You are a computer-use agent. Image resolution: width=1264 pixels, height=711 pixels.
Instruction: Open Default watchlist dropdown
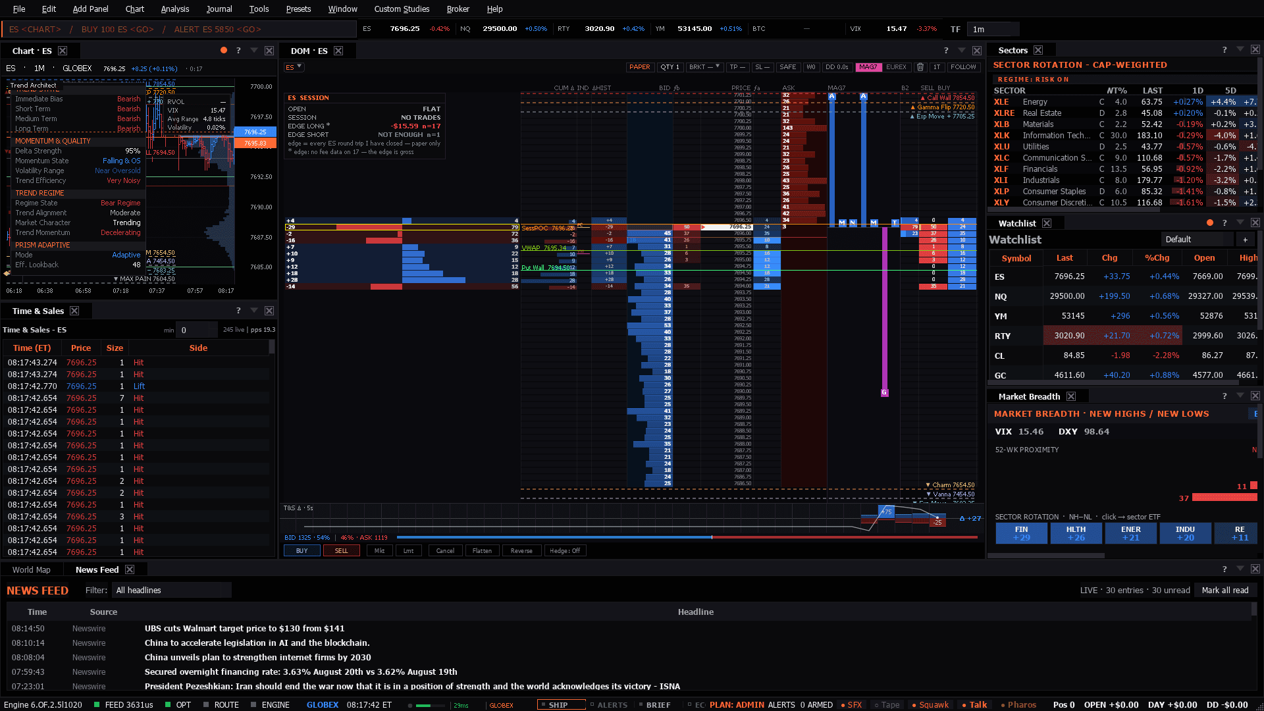pos(1196,240)
